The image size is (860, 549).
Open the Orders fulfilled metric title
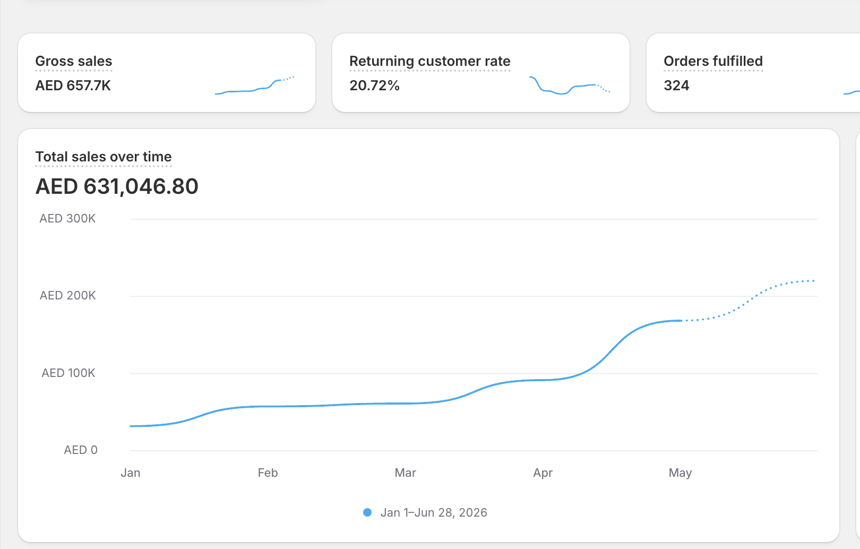[713, 61]
